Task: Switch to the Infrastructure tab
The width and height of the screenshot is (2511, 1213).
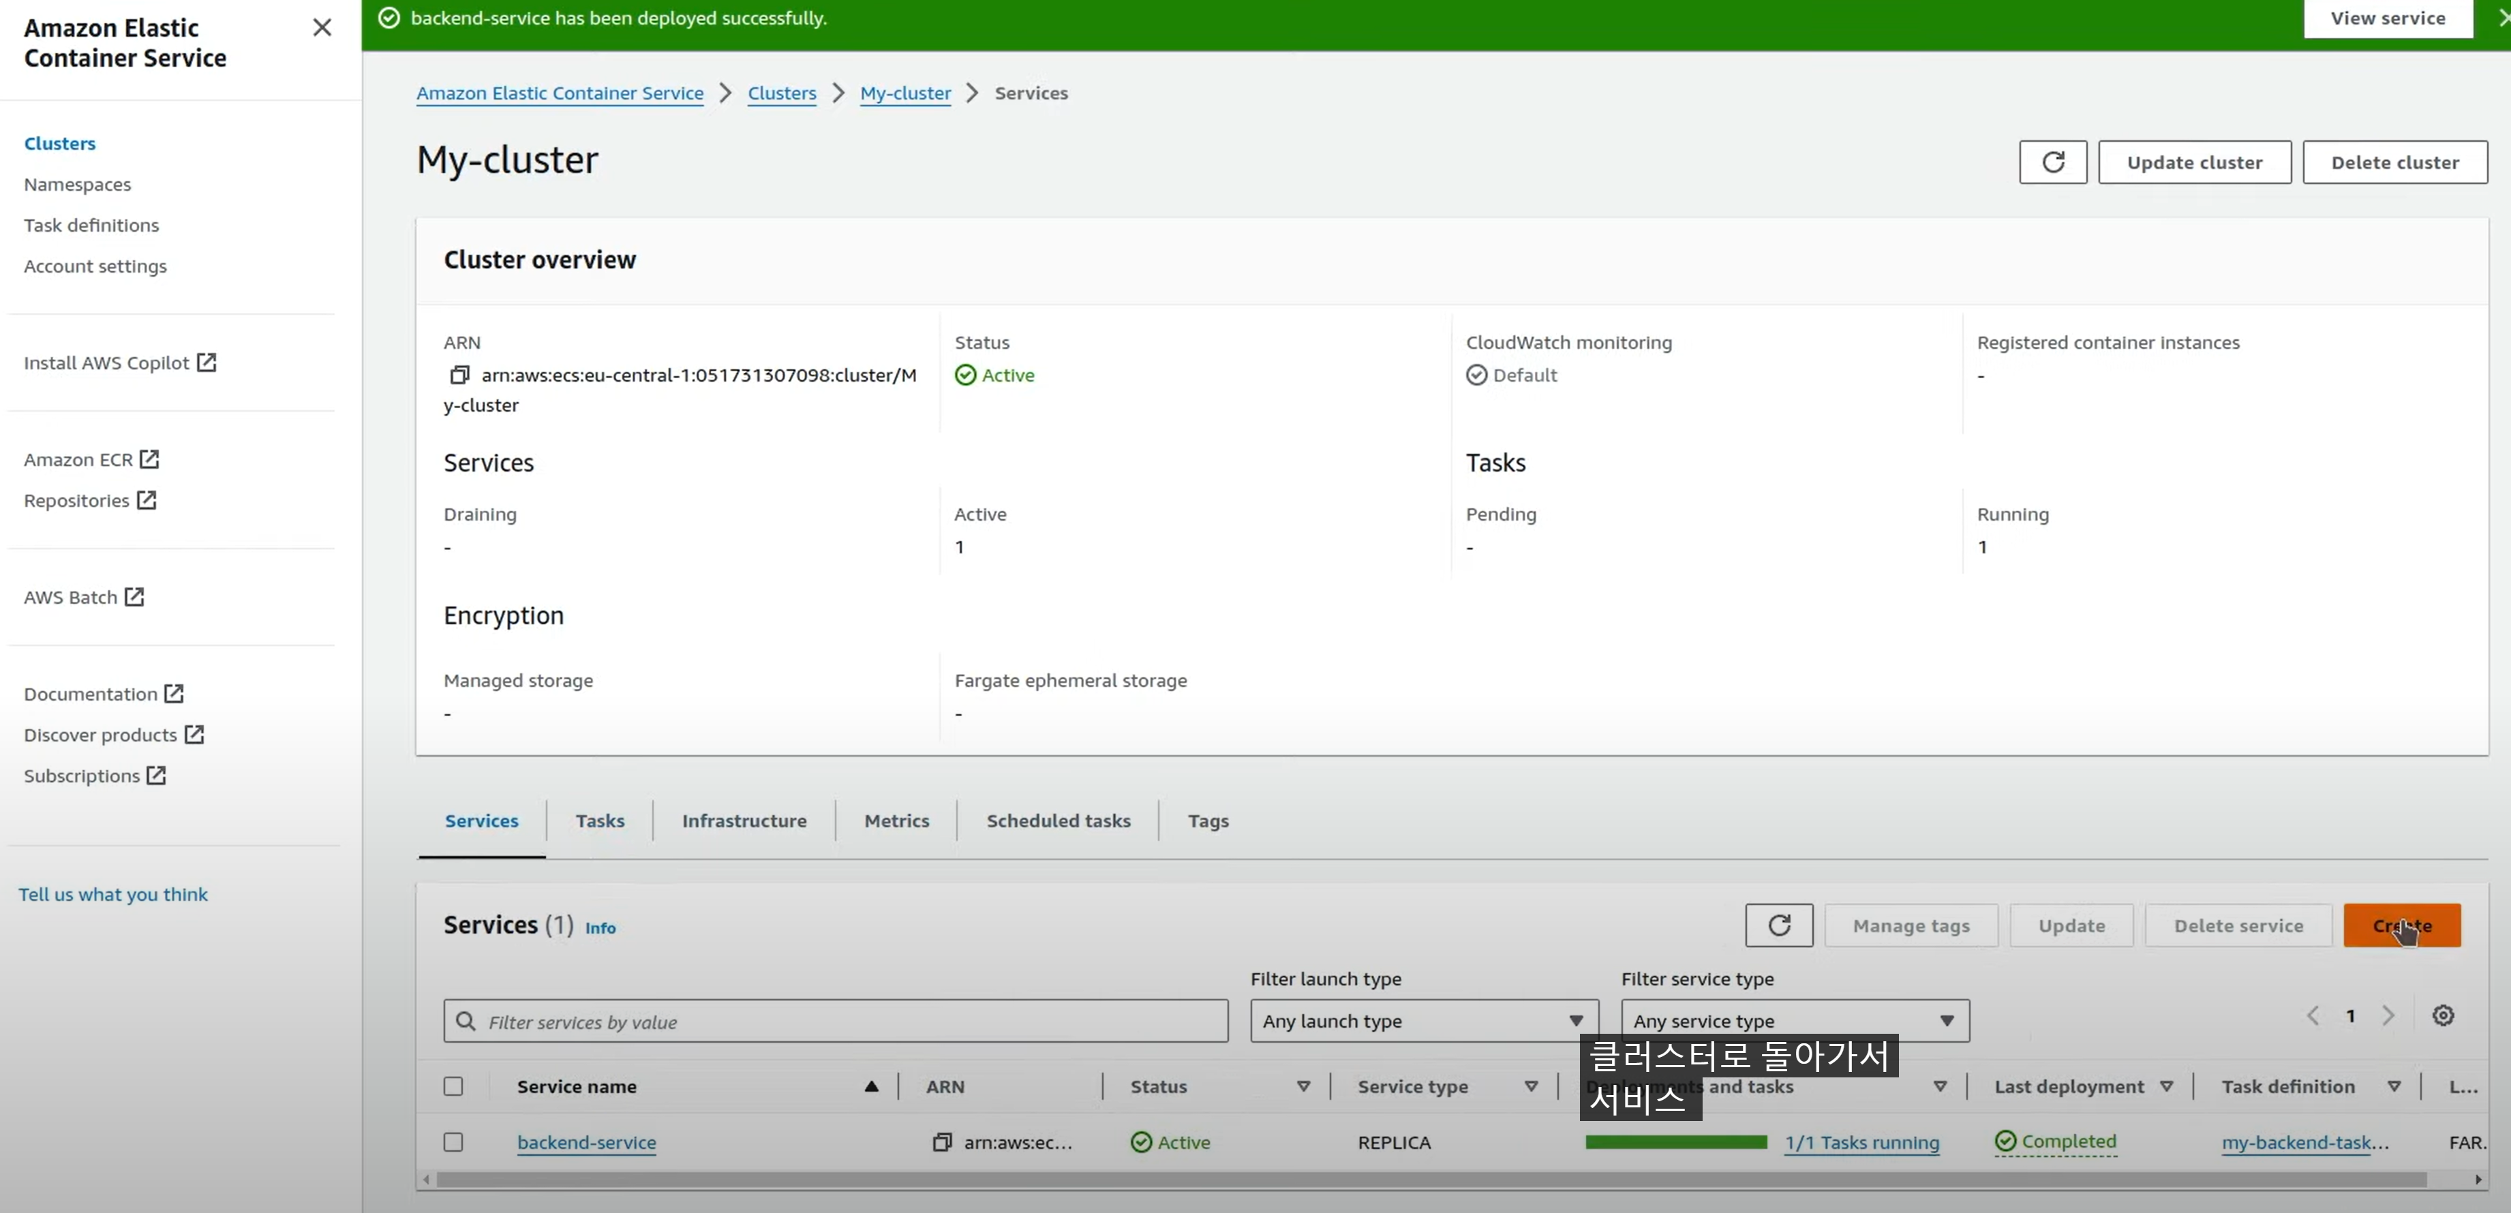Action: point(744,820)
